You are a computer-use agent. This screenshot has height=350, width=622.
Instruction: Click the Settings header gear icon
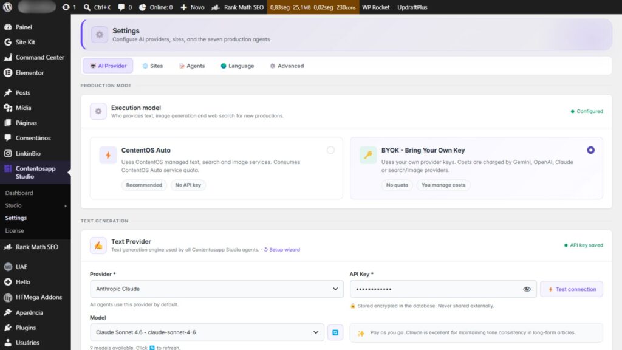click(100, 35)
